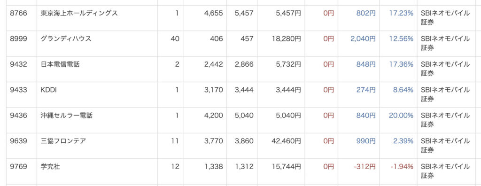Click 42,460円 valuation cell
The width and height of the screenshot is (481, 186).
(286, 141)
